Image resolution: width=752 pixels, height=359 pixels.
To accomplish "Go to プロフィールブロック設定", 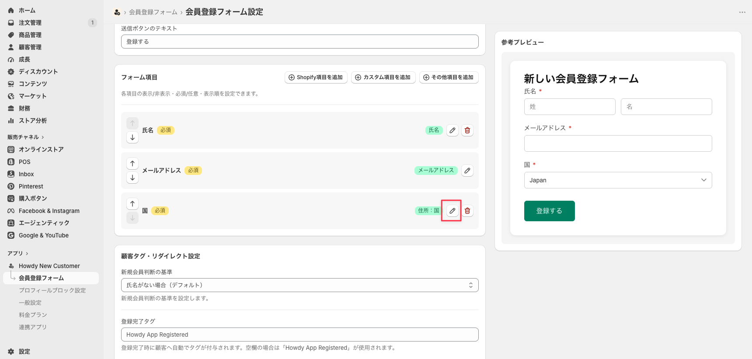I will [52, 290].
